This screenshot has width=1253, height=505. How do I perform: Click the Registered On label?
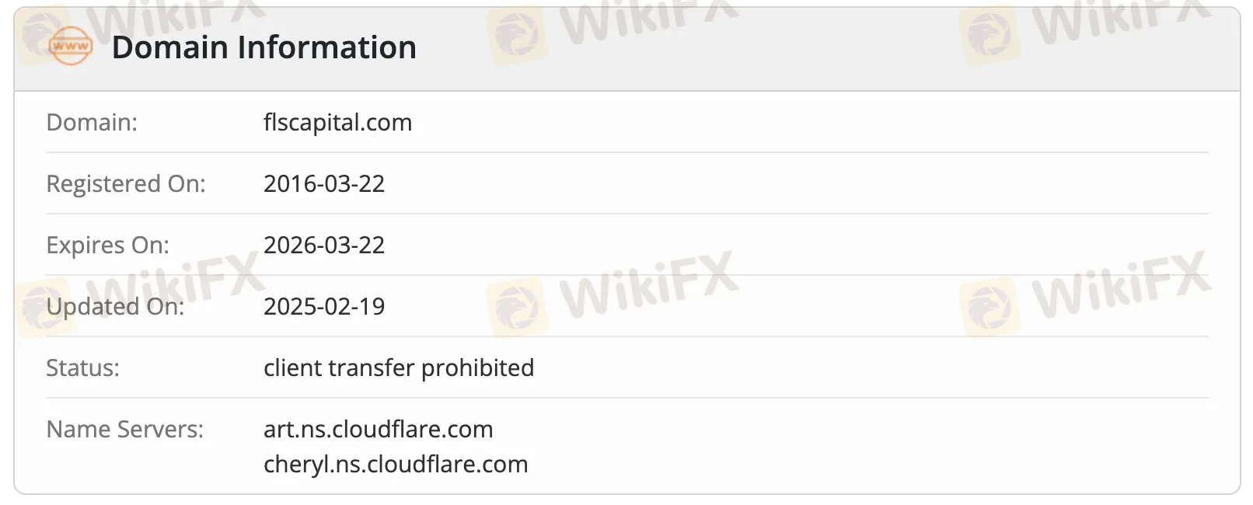click(x=126, y=183)
